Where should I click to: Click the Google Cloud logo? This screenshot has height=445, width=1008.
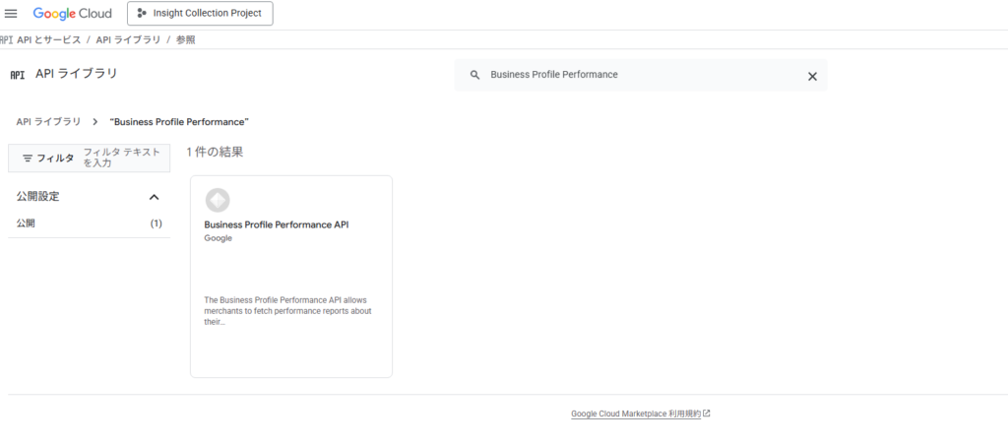pos(73,14)
